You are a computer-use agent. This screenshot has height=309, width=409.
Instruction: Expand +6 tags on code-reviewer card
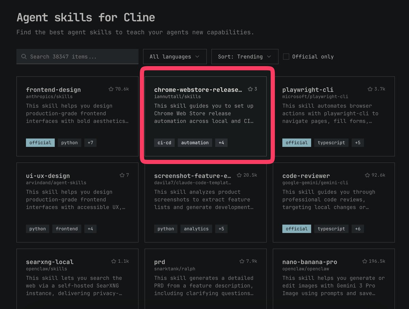tap(358, 229)
